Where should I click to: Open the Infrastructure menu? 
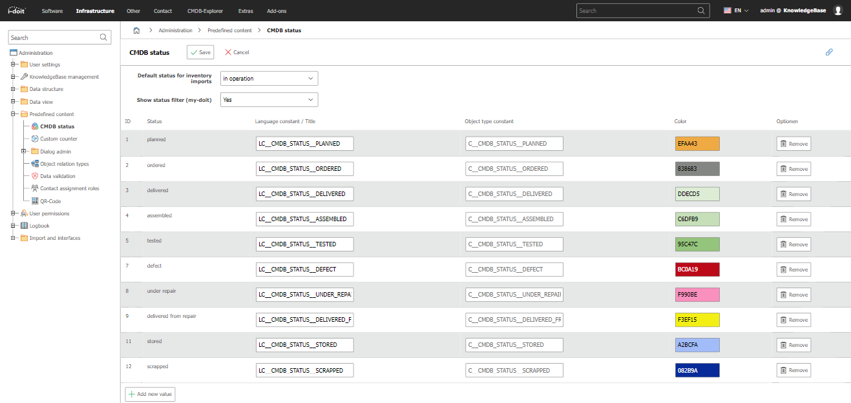(95, 11)
